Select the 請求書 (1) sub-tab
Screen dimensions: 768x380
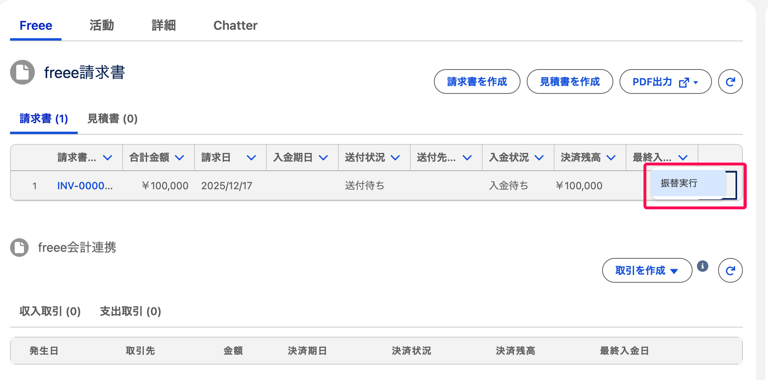[44, 119]
